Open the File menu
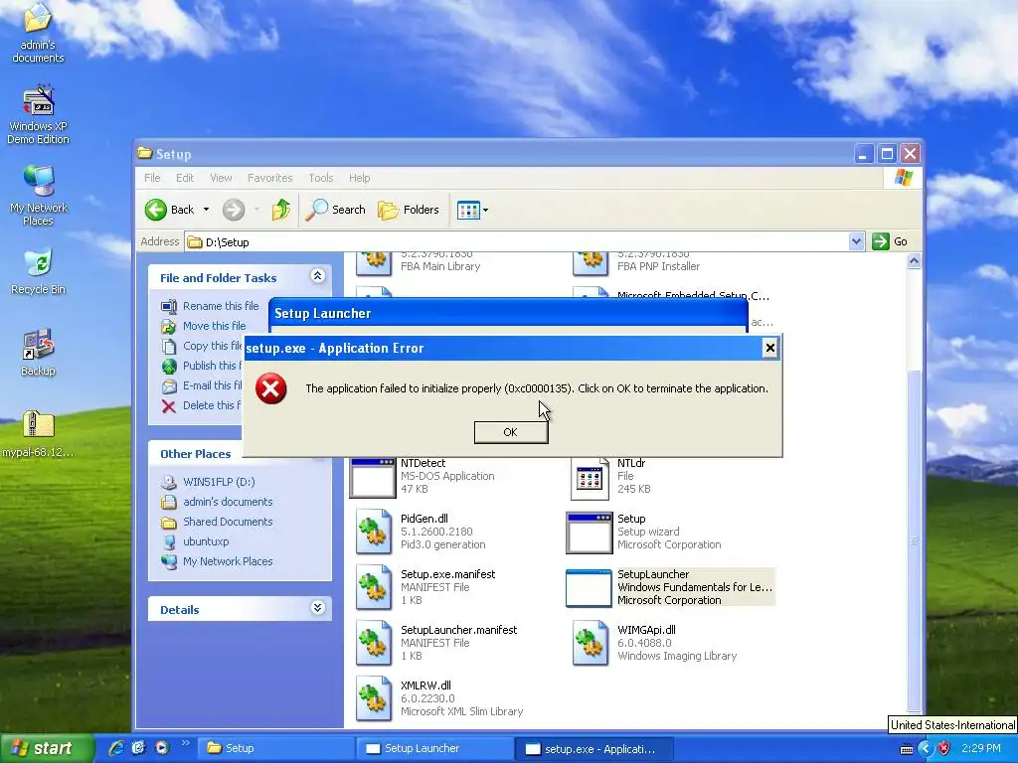Image resolution: width=1018 pixels, height=763 pixels. (x=152, y=178)
